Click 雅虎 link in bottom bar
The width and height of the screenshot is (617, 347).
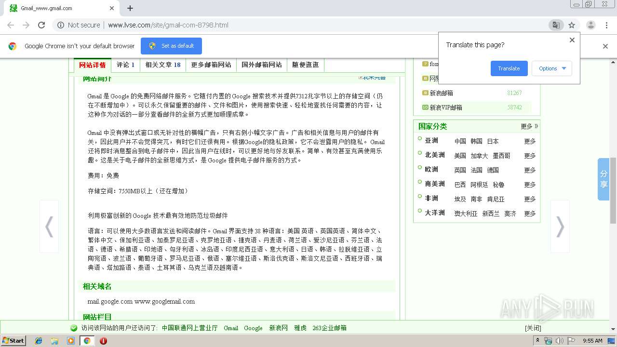tap(300, 328)
